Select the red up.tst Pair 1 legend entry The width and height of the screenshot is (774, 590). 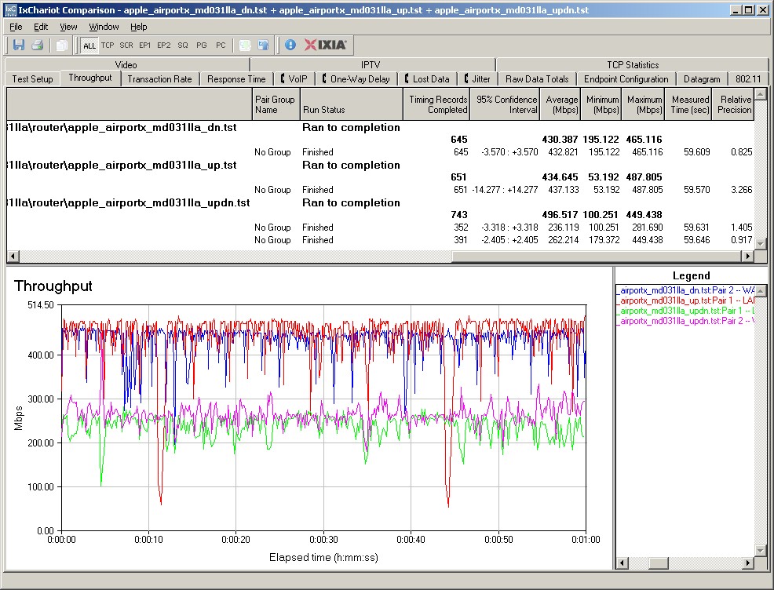click(685, 300)
